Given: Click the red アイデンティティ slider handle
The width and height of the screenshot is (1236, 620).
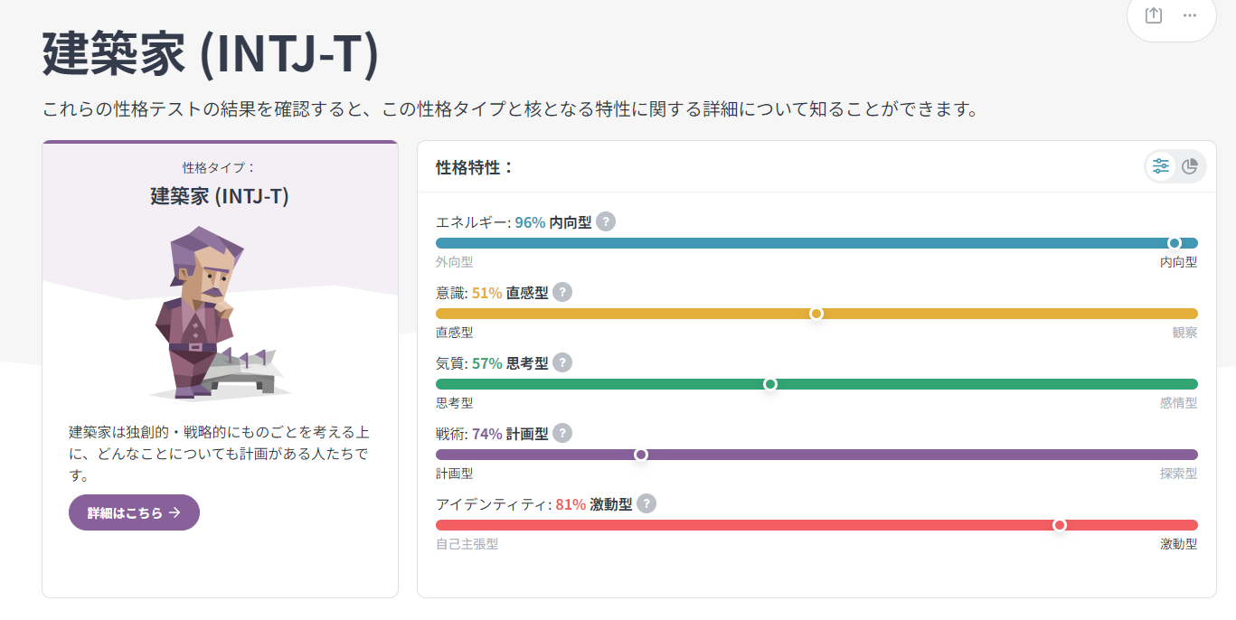Looking at the screenshot, I should (x=1060, y=525).
